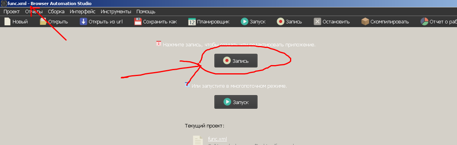
Task: Click the red info icon beside the hint
Action: click(159, 44)
